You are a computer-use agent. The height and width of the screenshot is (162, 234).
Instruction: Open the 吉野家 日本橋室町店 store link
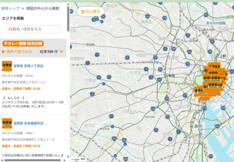(x=28, y=123)
